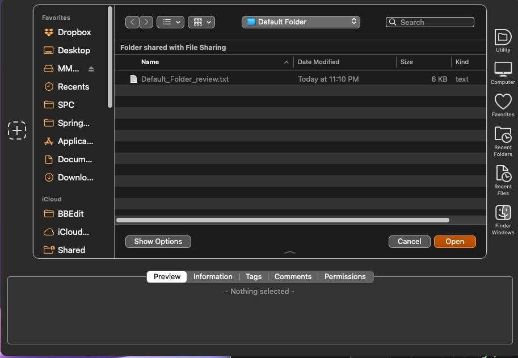Screen dimensions: 518x358
Task: Collapse the panel using bottom chevron
Action: click(x=289, y=252)
